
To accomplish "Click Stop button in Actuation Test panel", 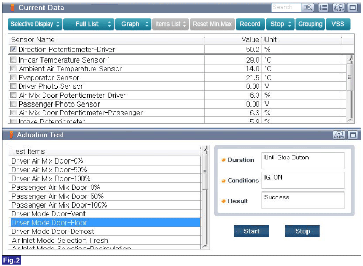I will pyautogui.click(x=302, y=231).
